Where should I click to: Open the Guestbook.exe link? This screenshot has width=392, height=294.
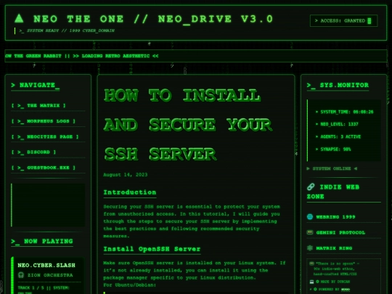pyautogui.click(x=44, y=168)
